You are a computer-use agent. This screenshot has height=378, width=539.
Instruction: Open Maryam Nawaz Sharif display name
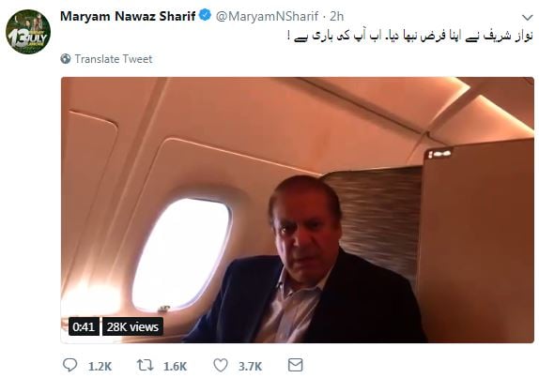128,16
